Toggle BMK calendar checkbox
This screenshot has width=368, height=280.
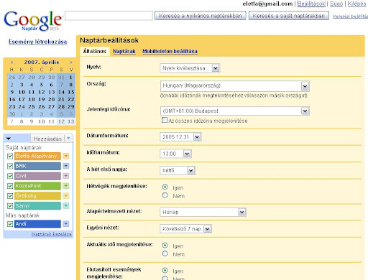tap(10, 166)
